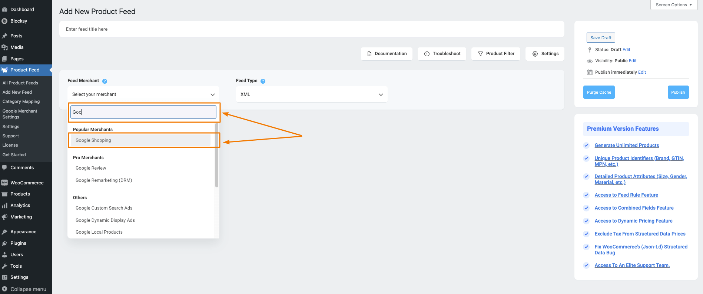Click the Product Filter funnel icon
Image resolution: width=703 pixels, height=294 pixels.
[480, 54]
